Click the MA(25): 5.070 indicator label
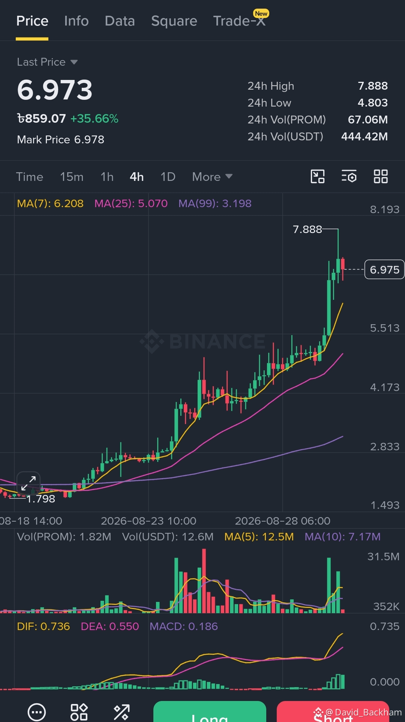The height and width of the screenshot is (722, 405). pyautogui.click(x=131, y=203)
